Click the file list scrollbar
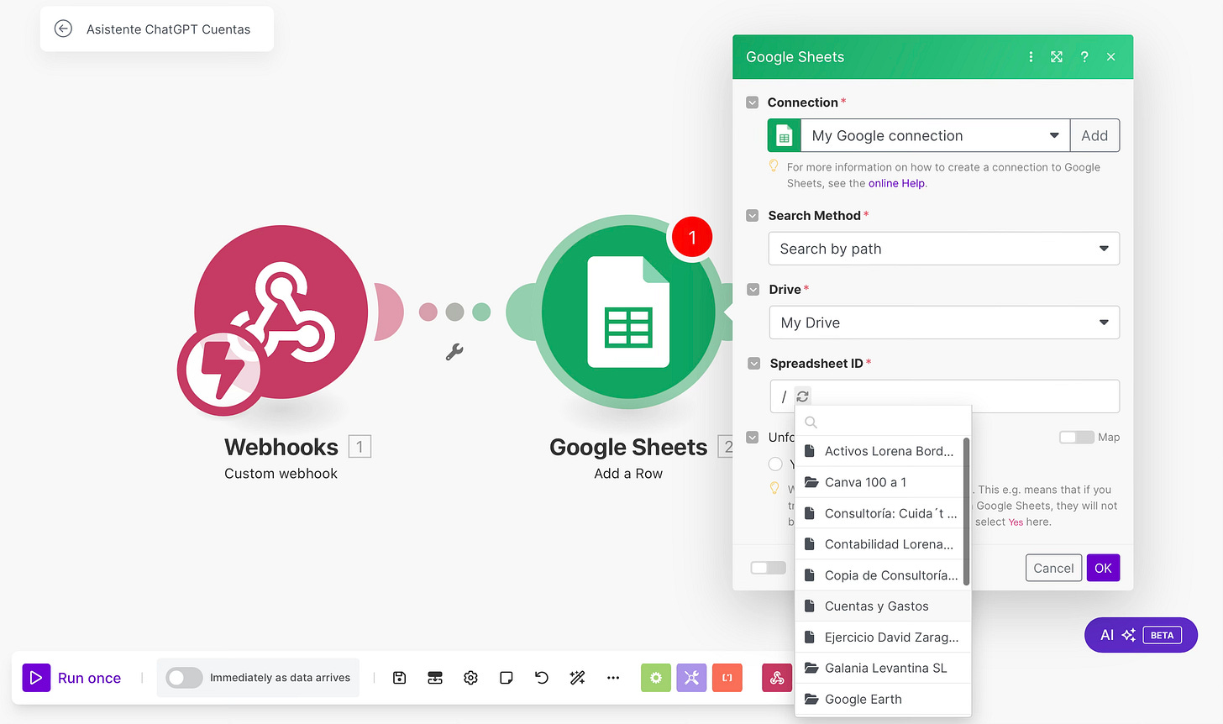This screenshot has height=724, width=1223. click(x=966, y=511)
